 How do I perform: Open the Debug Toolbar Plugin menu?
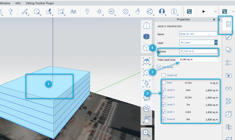40,3
